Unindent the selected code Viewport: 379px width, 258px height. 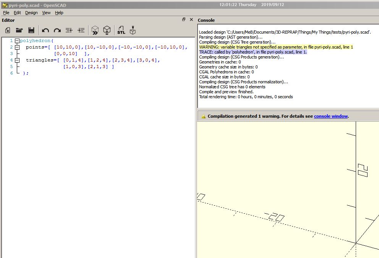tap(68, 30)
